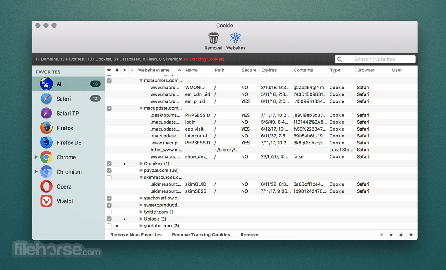Image resolution: width=446 pixels, height=270 pixels.
Task: Select the Chromium icon in sidebar
Action: point(46,172)
